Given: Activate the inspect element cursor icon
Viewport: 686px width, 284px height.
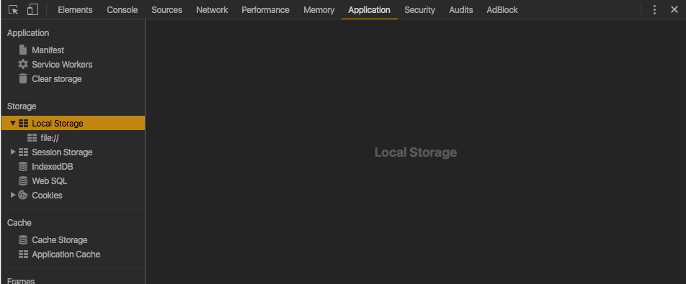Looking at the screenshot, I should coord(13,9).
